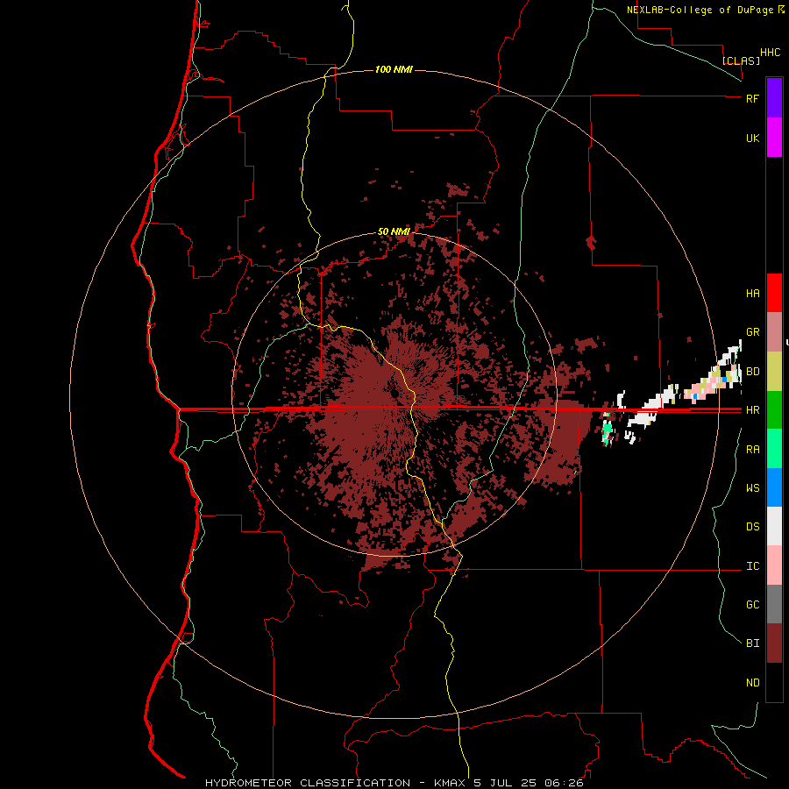Select the light pink IC swatch

click(774, 565)
